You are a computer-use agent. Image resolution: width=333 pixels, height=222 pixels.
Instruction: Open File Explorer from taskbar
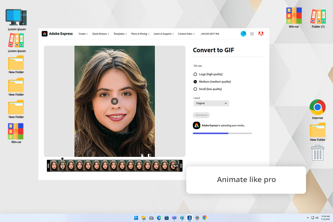[144, 218]
